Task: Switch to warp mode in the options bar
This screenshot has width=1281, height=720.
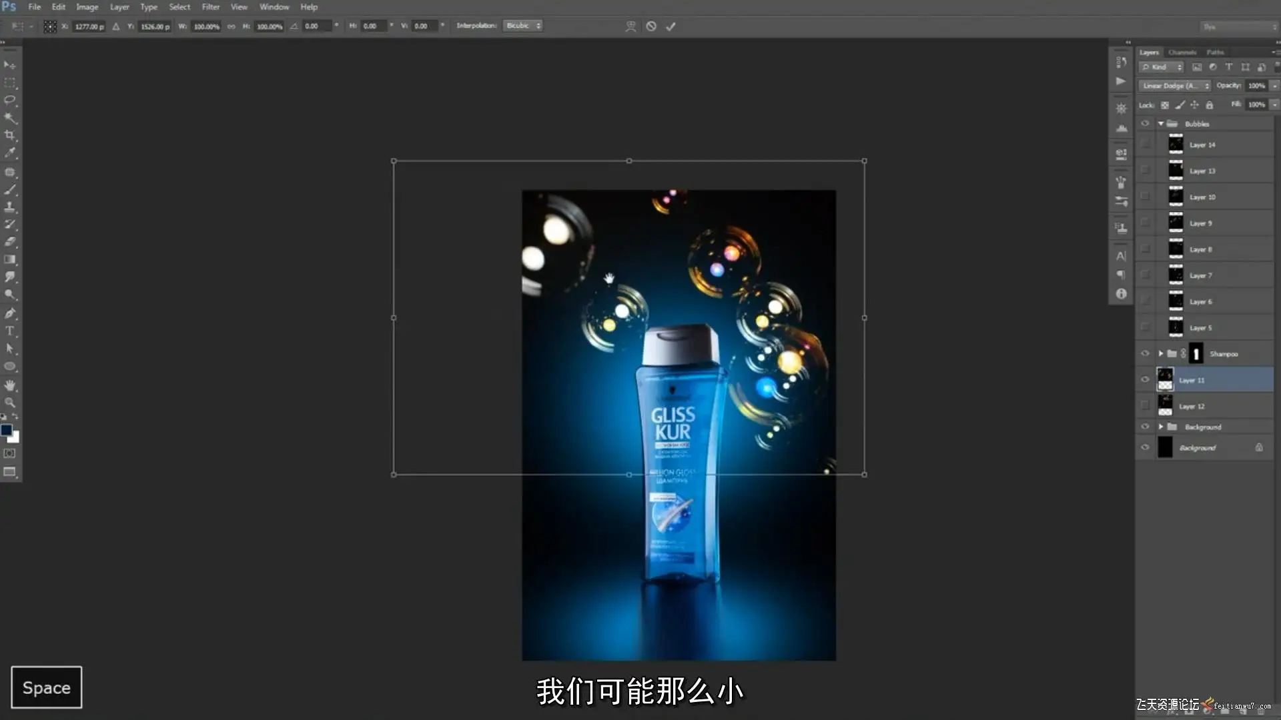Action: [x=630, y=26]
